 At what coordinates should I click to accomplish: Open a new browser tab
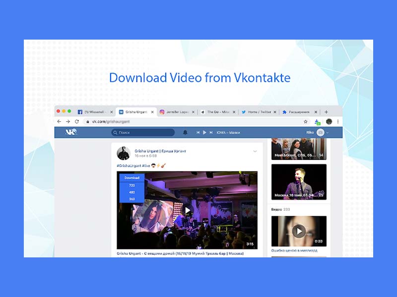point(326,112)
